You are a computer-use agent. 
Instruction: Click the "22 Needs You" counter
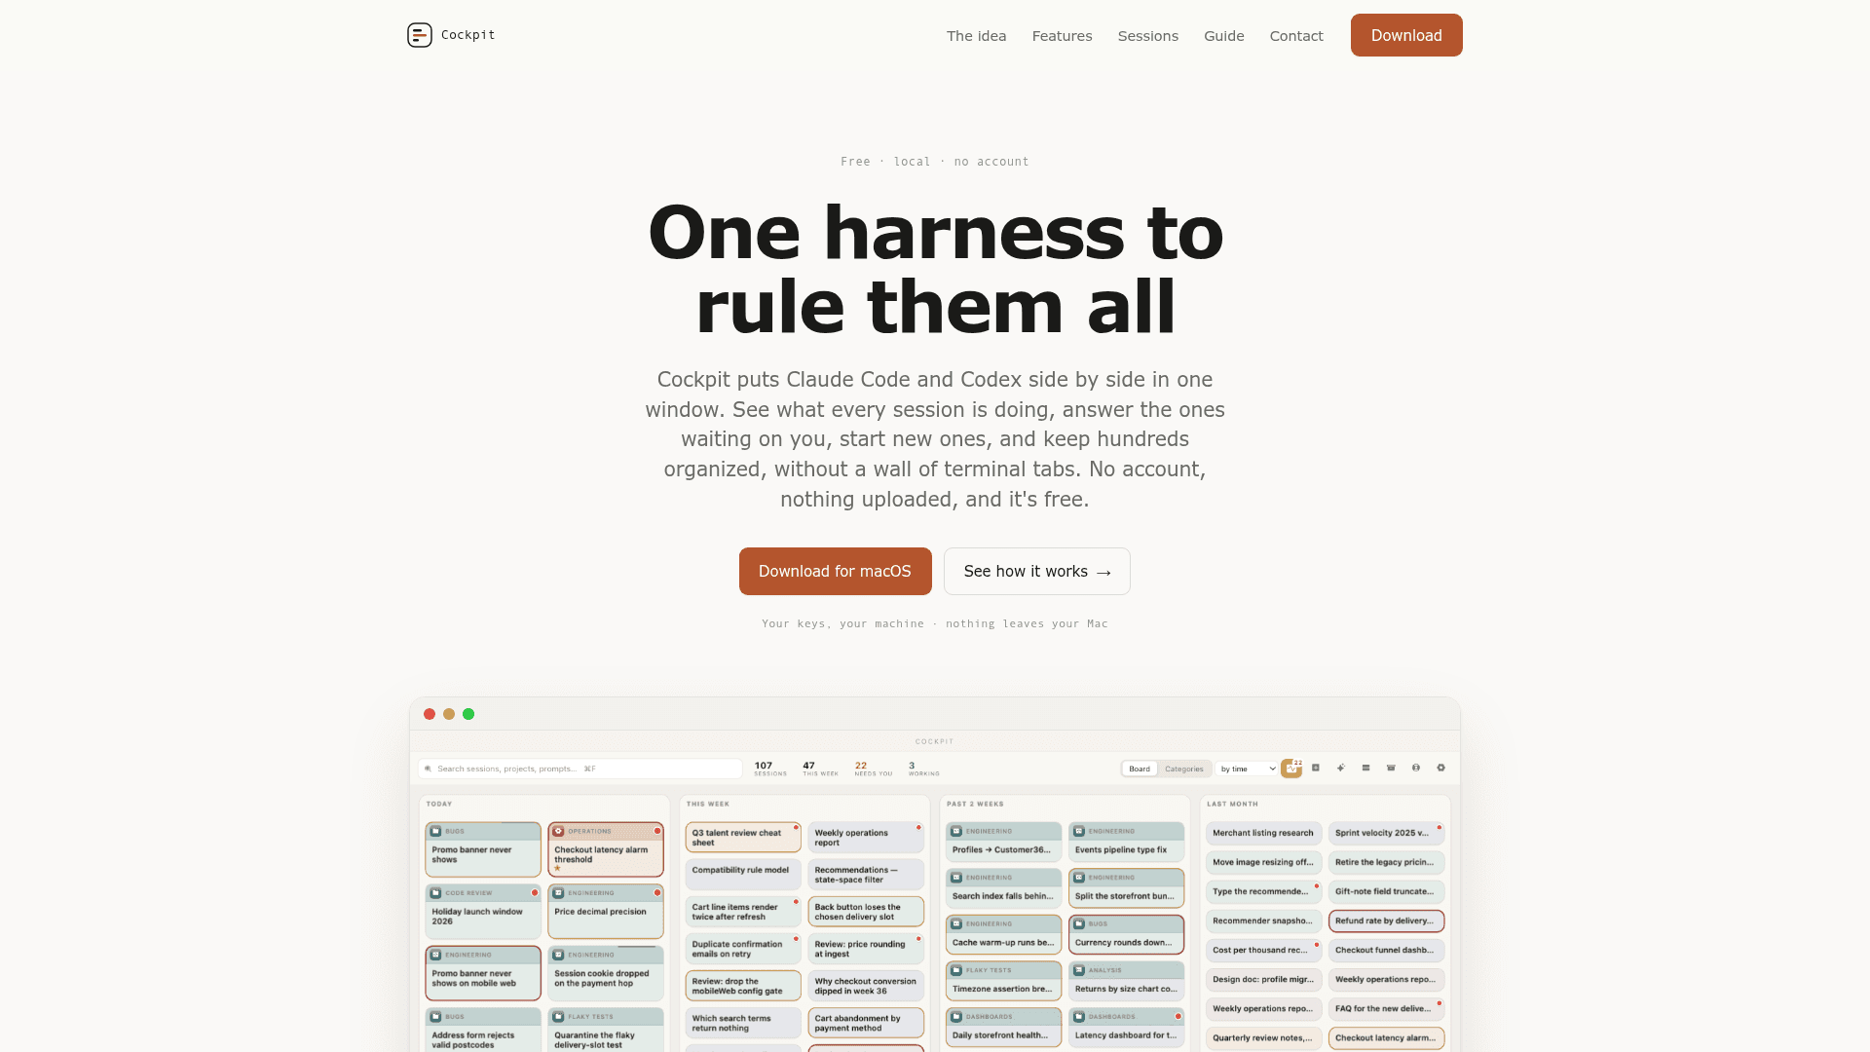coord(873,769)
